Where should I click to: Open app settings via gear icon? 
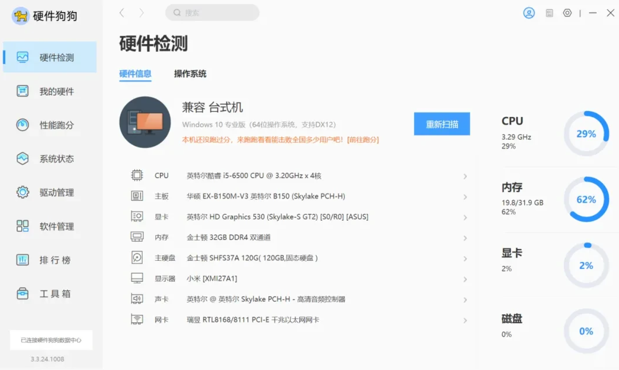pos(567,13)
